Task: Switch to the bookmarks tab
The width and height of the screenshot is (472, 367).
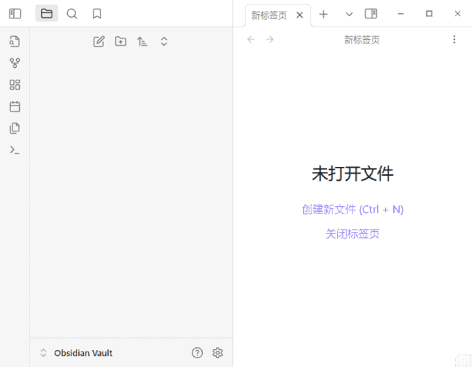Action: click(x=97, y=13)
